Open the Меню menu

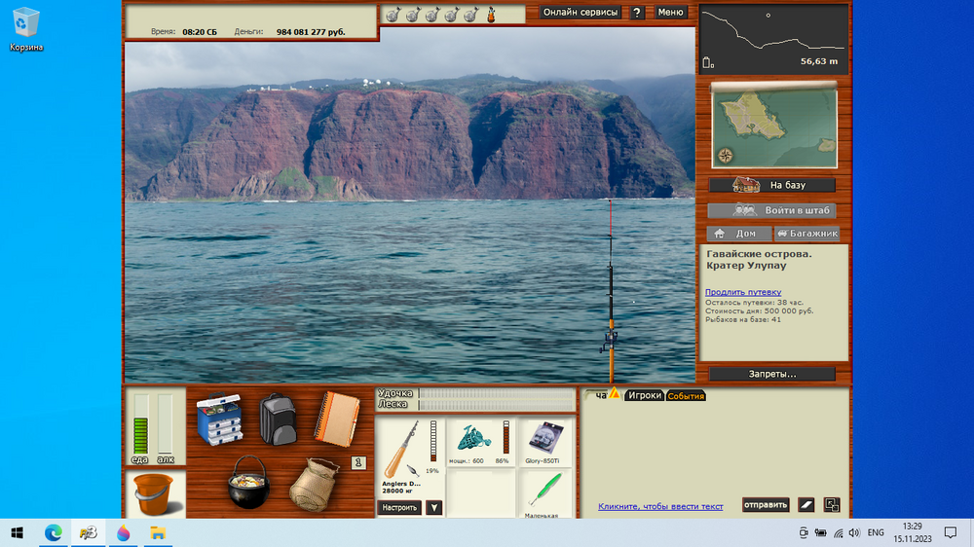point(670,13)
